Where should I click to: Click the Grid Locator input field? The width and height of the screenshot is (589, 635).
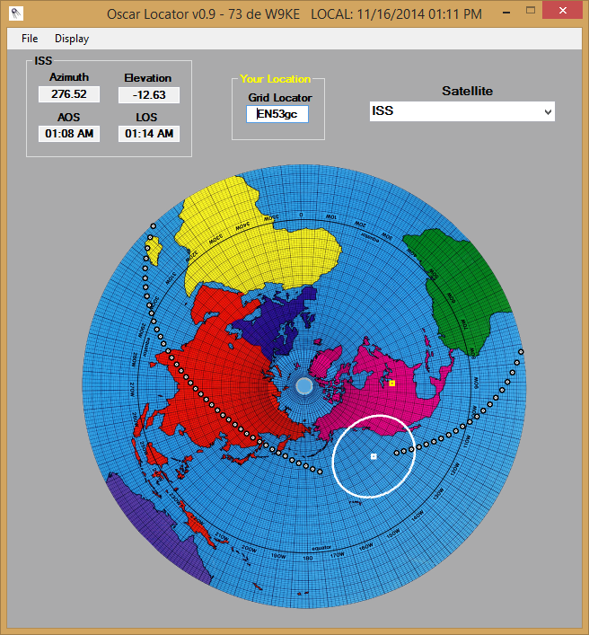pyautogui.click(x=277, y=114)
